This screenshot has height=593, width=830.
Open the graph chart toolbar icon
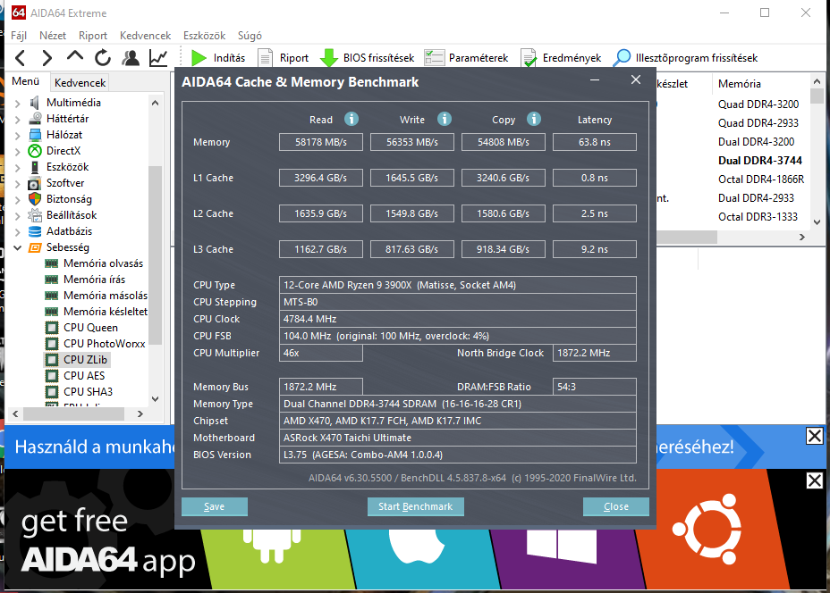tap(158, 58)
